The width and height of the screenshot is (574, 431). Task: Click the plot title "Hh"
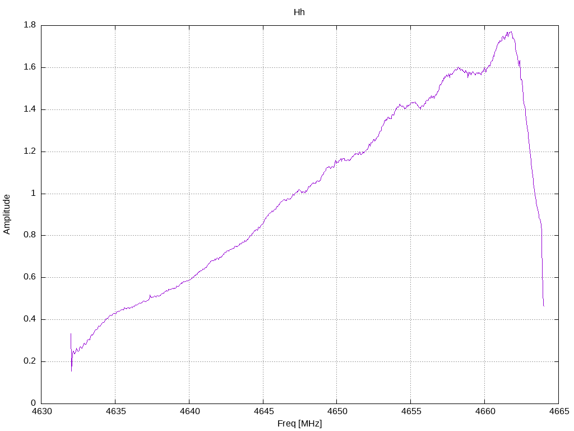(299, 12)
